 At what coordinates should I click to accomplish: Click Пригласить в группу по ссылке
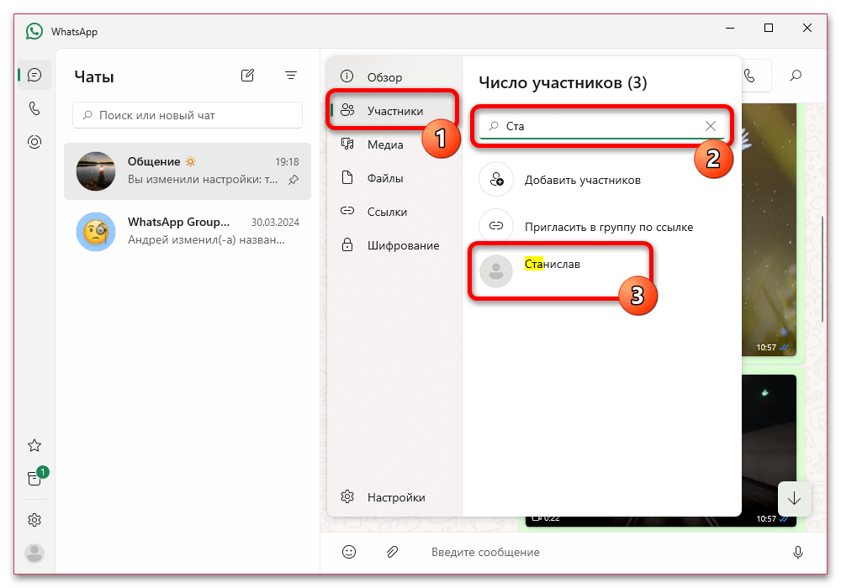click(x=602, y=227)
